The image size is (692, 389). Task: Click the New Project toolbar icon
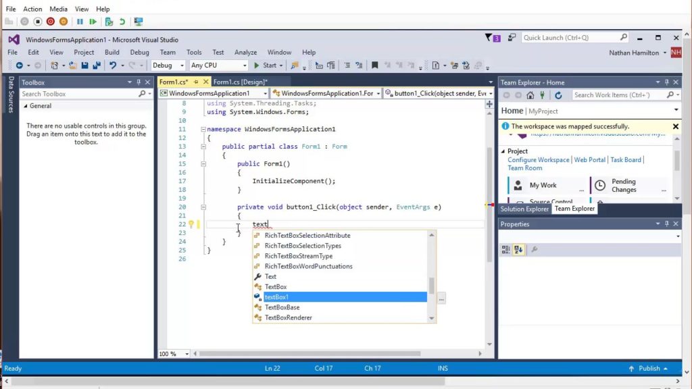[x=54, y=66]
